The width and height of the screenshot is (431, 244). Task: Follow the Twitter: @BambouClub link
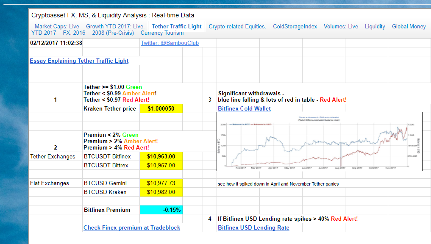pyautogui.click(x=170, y=43)
